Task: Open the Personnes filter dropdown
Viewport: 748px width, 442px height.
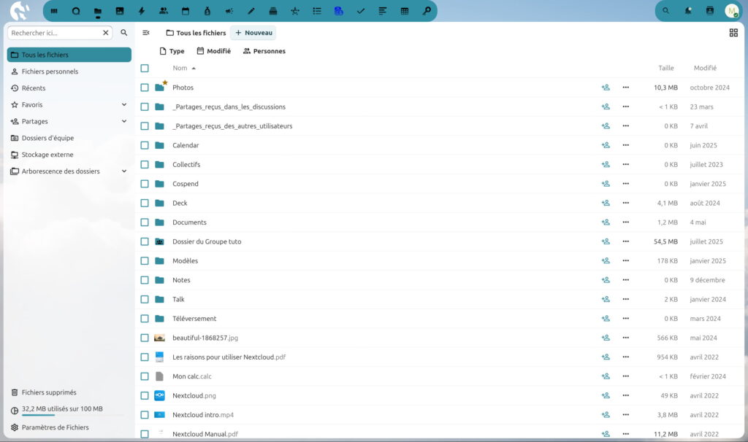Action: (x=264, y=51)
